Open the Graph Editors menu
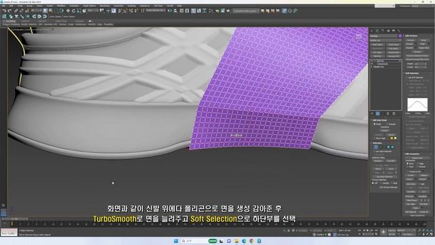The image size is (435, 245). [x=89, y=5]
